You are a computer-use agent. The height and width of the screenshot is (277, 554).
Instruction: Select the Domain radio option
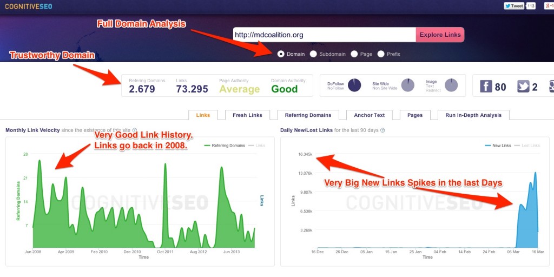(281, 54)
